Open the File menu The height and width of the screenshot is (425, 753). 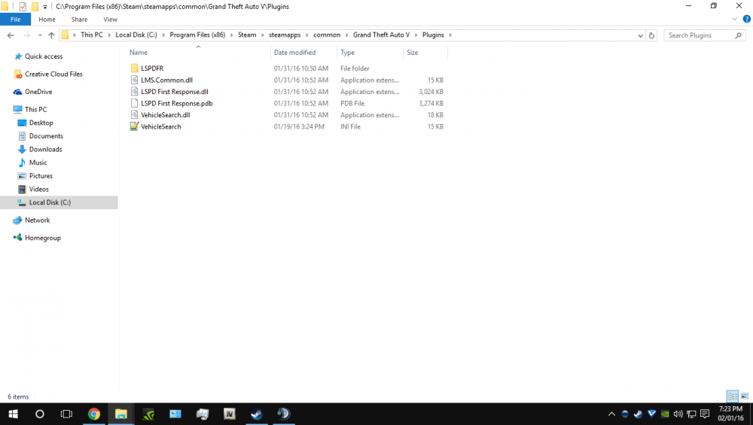(x=15, y=20)
